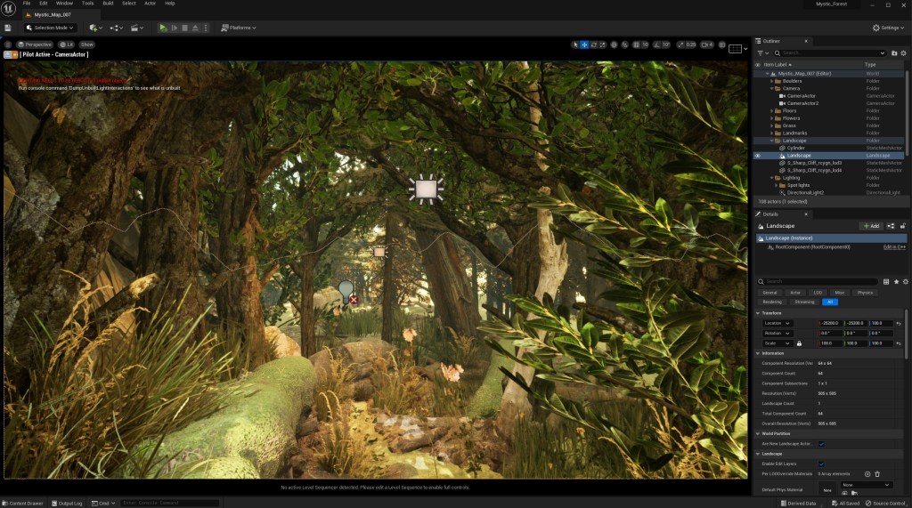This screenshot has width=912, height=508.
Task: Select the translate (move) gizmo tool
Action: pos(584,44)
